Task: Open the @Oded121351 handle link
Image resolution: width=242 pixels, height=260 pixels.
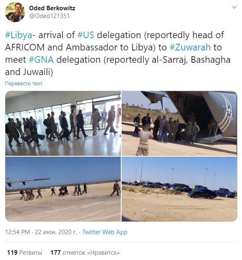Action: (49, 16)
